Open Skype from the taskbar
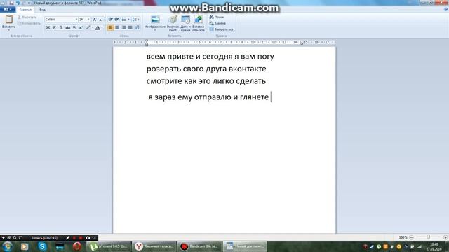The image size is (449, 252). [x=42, y=246]
